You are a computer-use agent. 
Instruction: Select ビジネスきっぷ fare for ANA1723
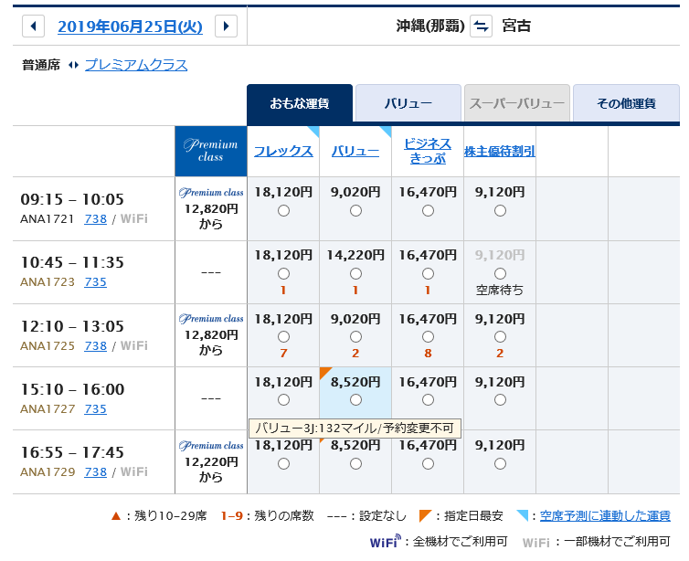[428, 274]
